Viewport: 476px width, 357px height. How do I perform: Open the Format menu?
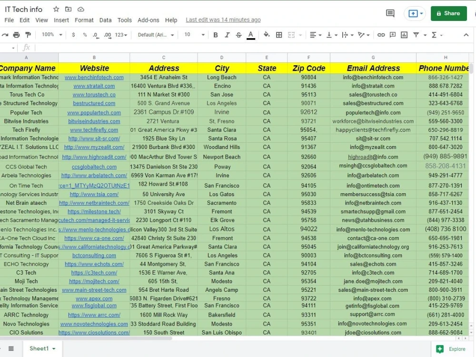tap(84, 20)
